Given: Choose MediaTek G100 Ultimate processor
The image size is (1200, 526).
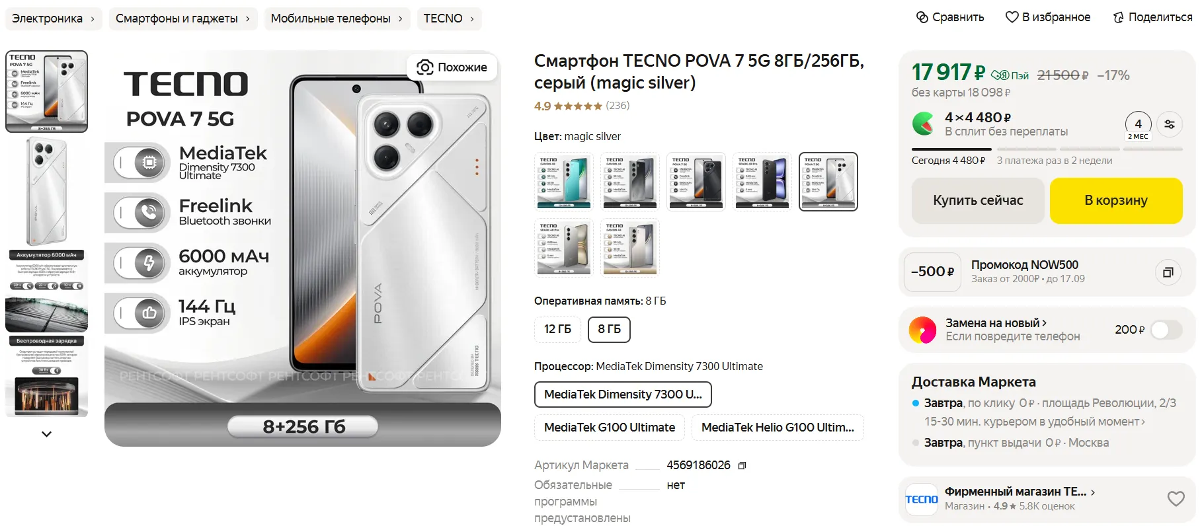Looking at the screenshot, I should [610, 428].
